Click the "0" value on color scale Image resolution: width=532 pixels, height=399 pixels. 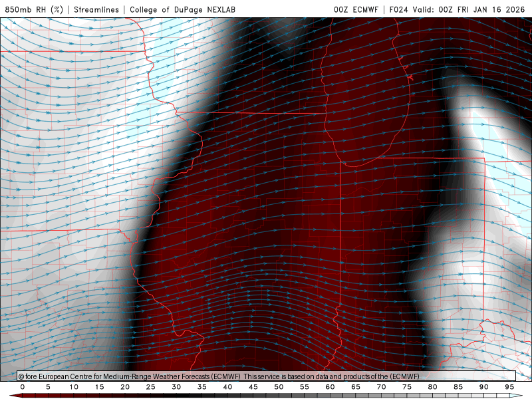coord(23,387)
